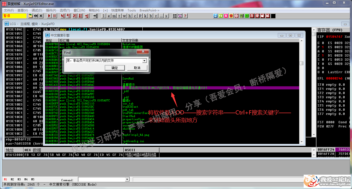352x189 pixels.
Task: Click the 反汇编 column header in search window
Action: click(x=90, y=40)
